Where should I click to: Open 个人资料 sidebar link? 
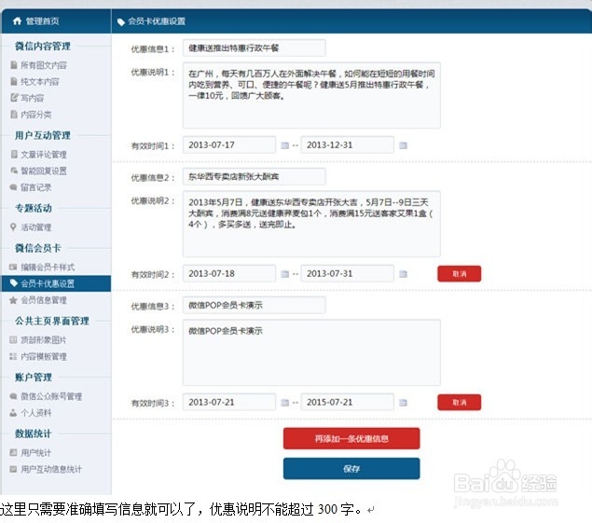coord(35,413)
